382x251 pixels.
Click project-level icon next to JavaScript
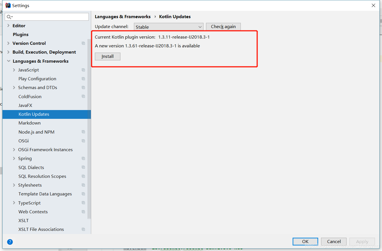pyautogui.click(x=83, y=70)
